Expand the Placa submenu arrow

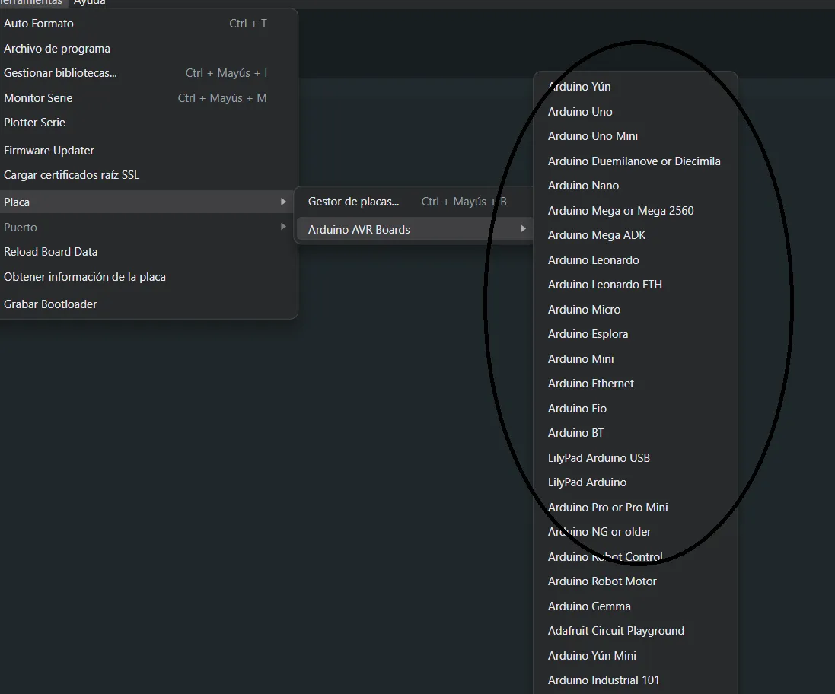283,202
